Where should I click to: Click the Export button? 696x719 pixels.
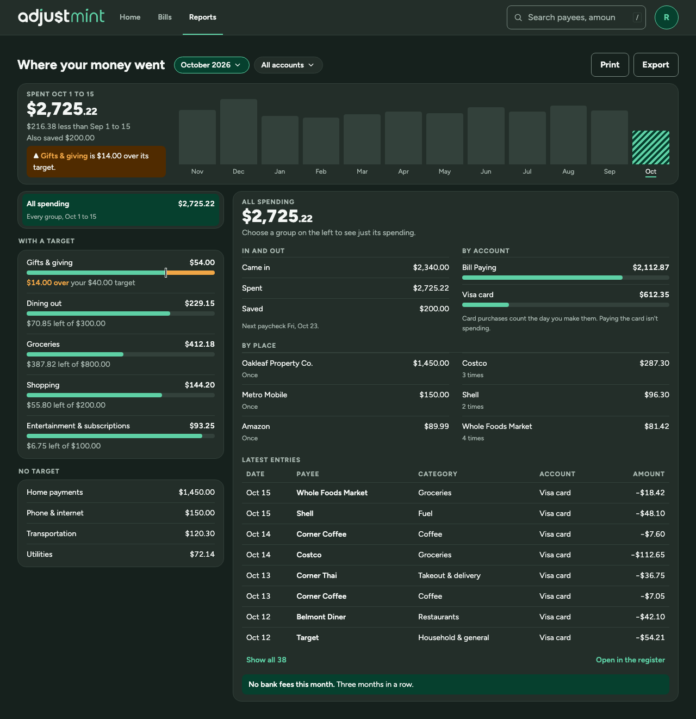656,65
